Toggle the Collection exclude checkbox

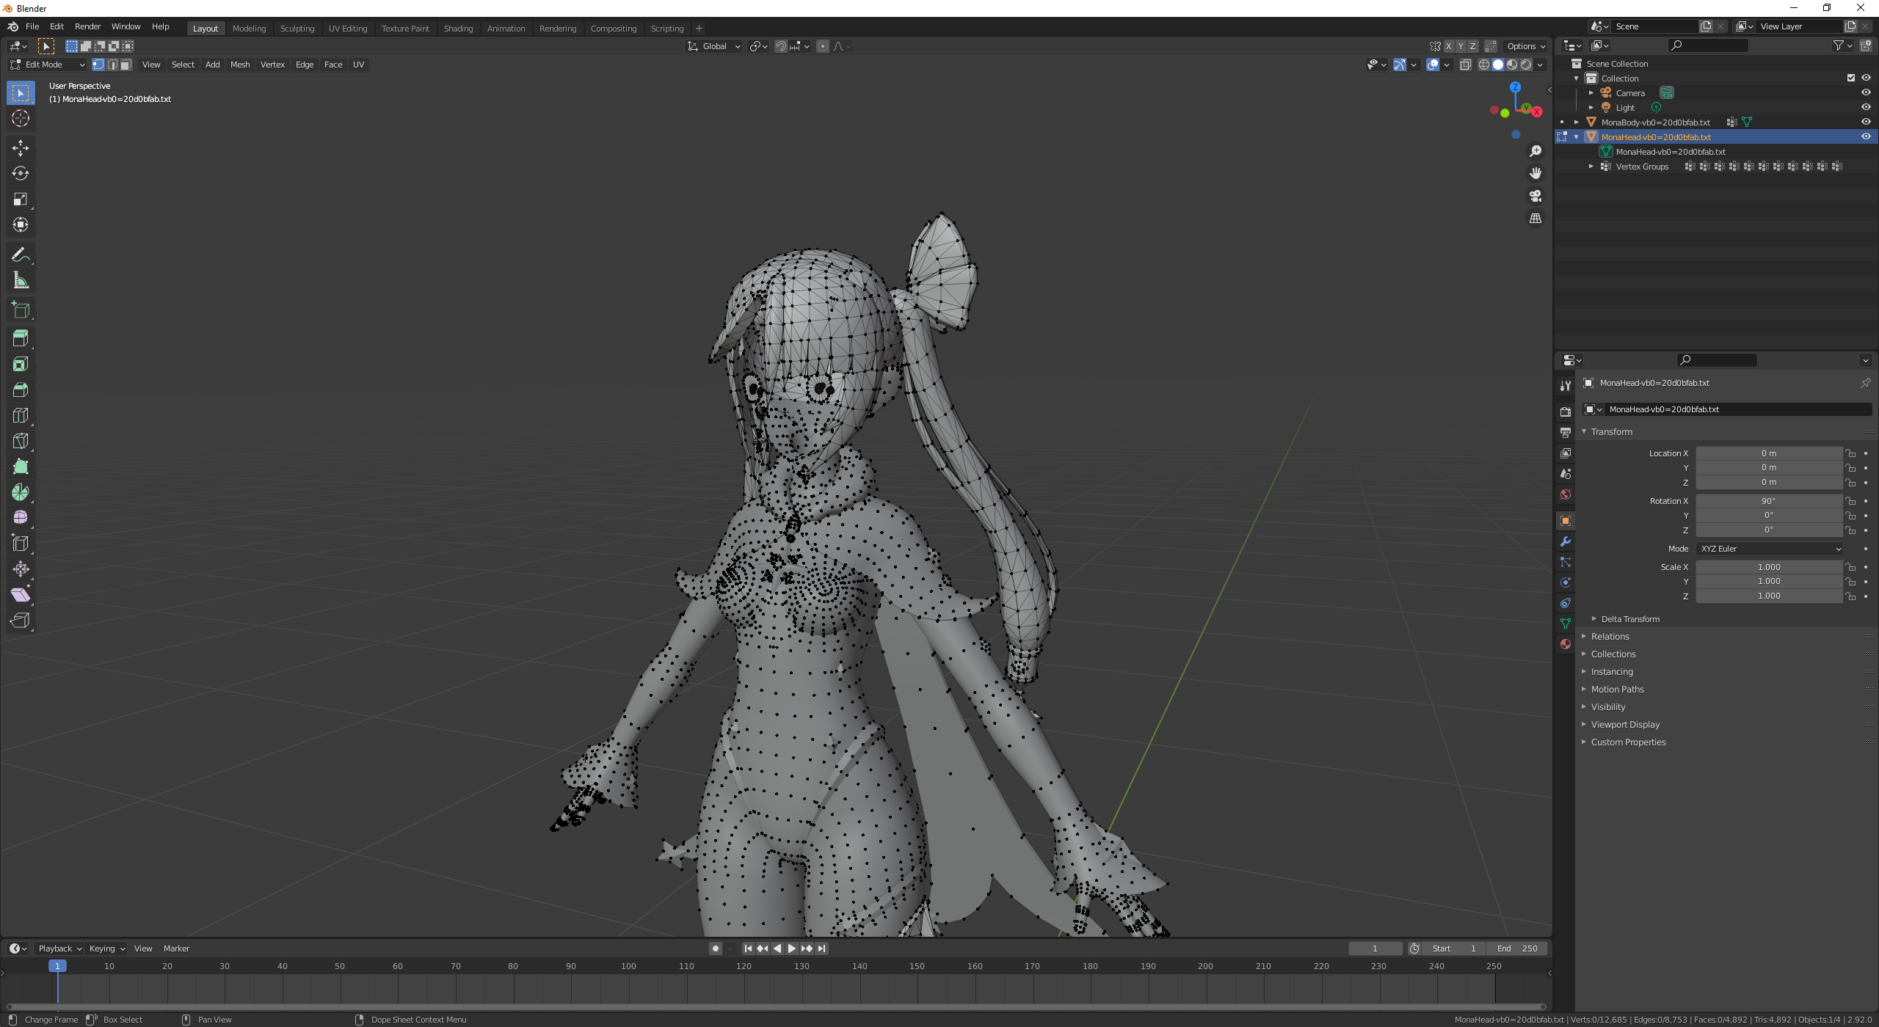pos(1850,78)
